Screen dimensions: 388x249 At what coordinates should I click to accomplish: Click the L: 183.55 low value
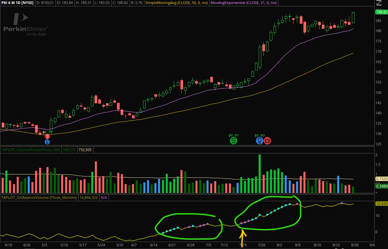pyautogui.click(x=102, y=3)
